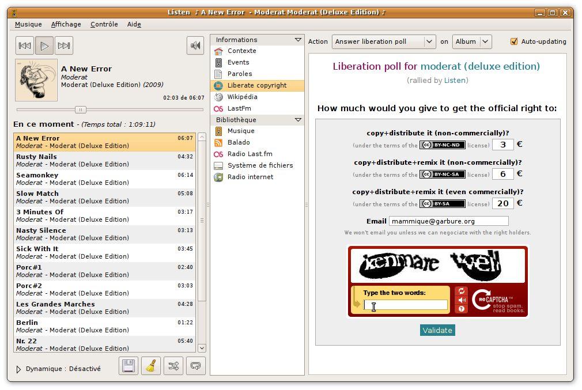Viewport: 582px width, 390px height.
Task: Open the Aide menu
Action: click(x=134, y=24)
